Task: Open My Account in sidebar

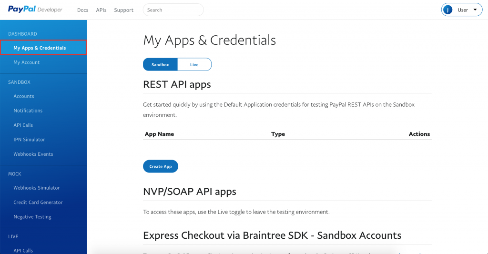Action: click(27, 62)
